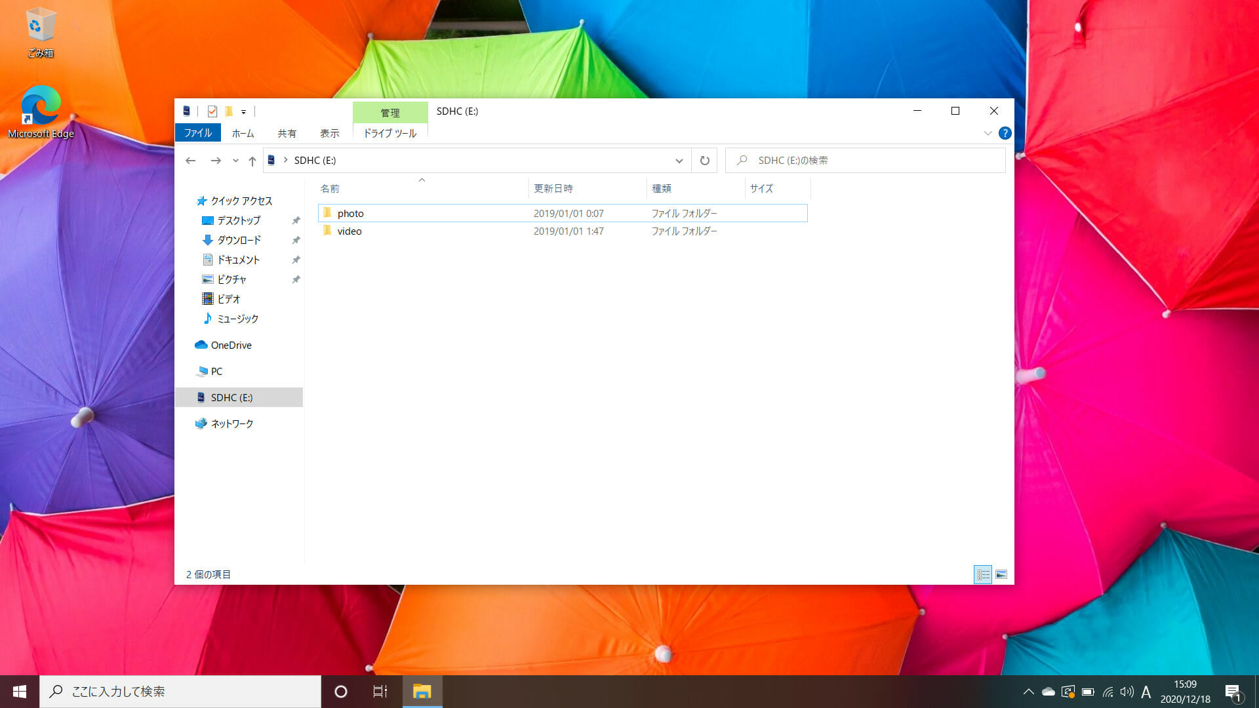Viewport: 1259px width, 708px height.
Task: Click File Explorer taskbar icon
Action: (x=422, y=692)
